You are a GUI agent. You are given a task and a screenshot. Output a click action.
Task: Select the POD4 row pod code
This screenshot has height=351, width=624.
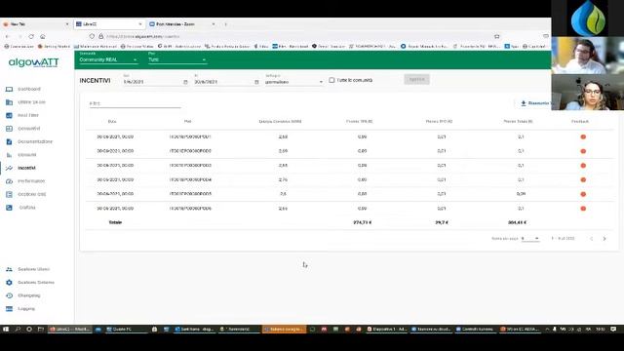(x=190, y=179)
